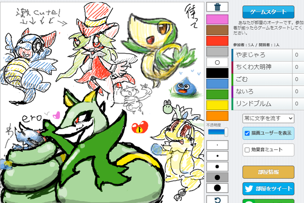This screenshot has height=203, width=304.
Task: Select participant ごむ in the list
Action: coord(268,79)
